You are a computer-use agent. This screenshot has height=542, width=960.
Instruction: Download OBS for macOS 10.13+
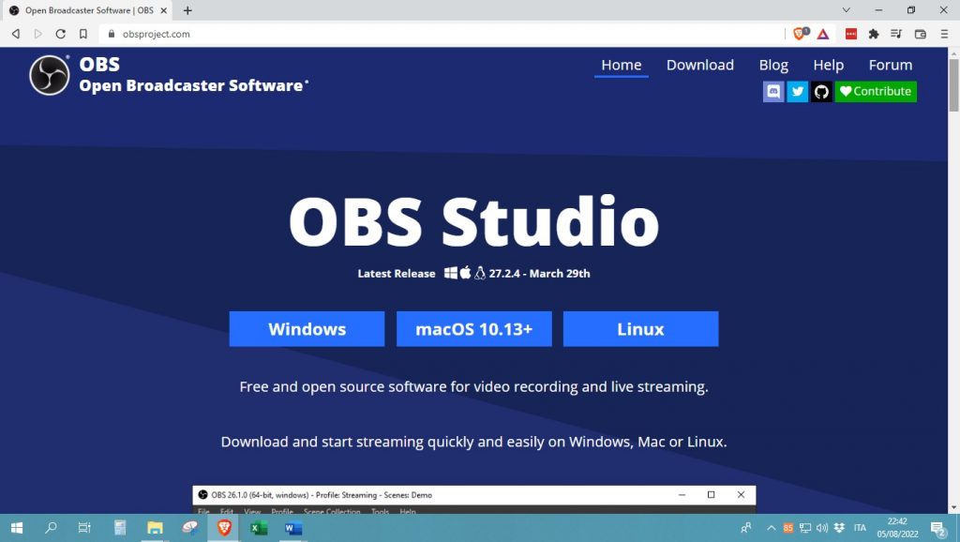(473, 329)
